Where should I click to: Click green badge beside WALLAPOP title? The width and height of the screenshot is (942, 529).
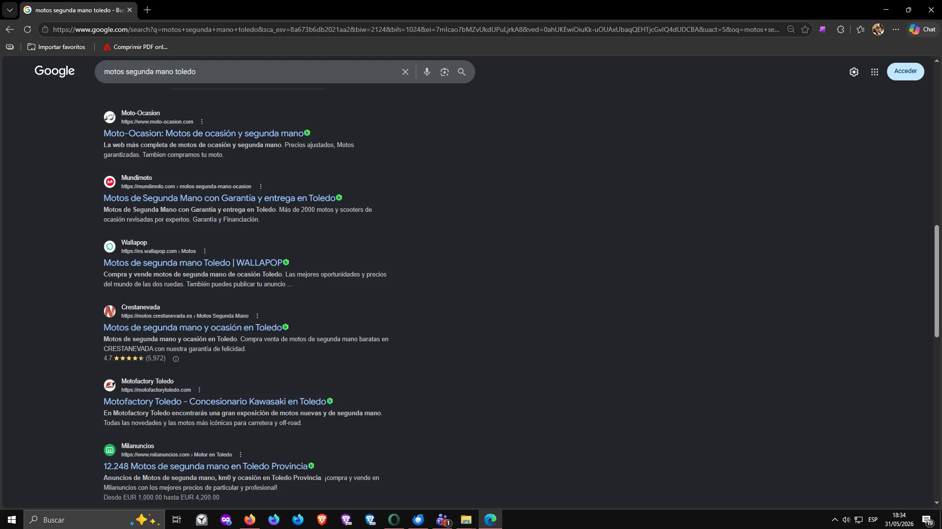(286, 262)
